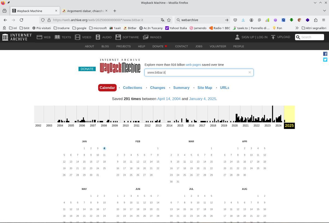Image resolution: width=329 pixels, height=223 pixels.
Task: Open the list all tabs dropdown
Action: click(325, 11)
